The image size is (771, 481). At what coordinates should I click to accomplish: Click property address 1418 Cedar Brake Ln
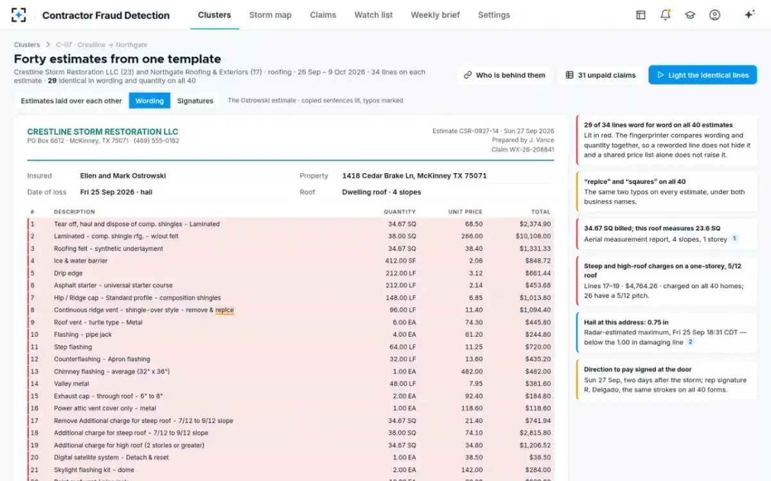(414, 176)
